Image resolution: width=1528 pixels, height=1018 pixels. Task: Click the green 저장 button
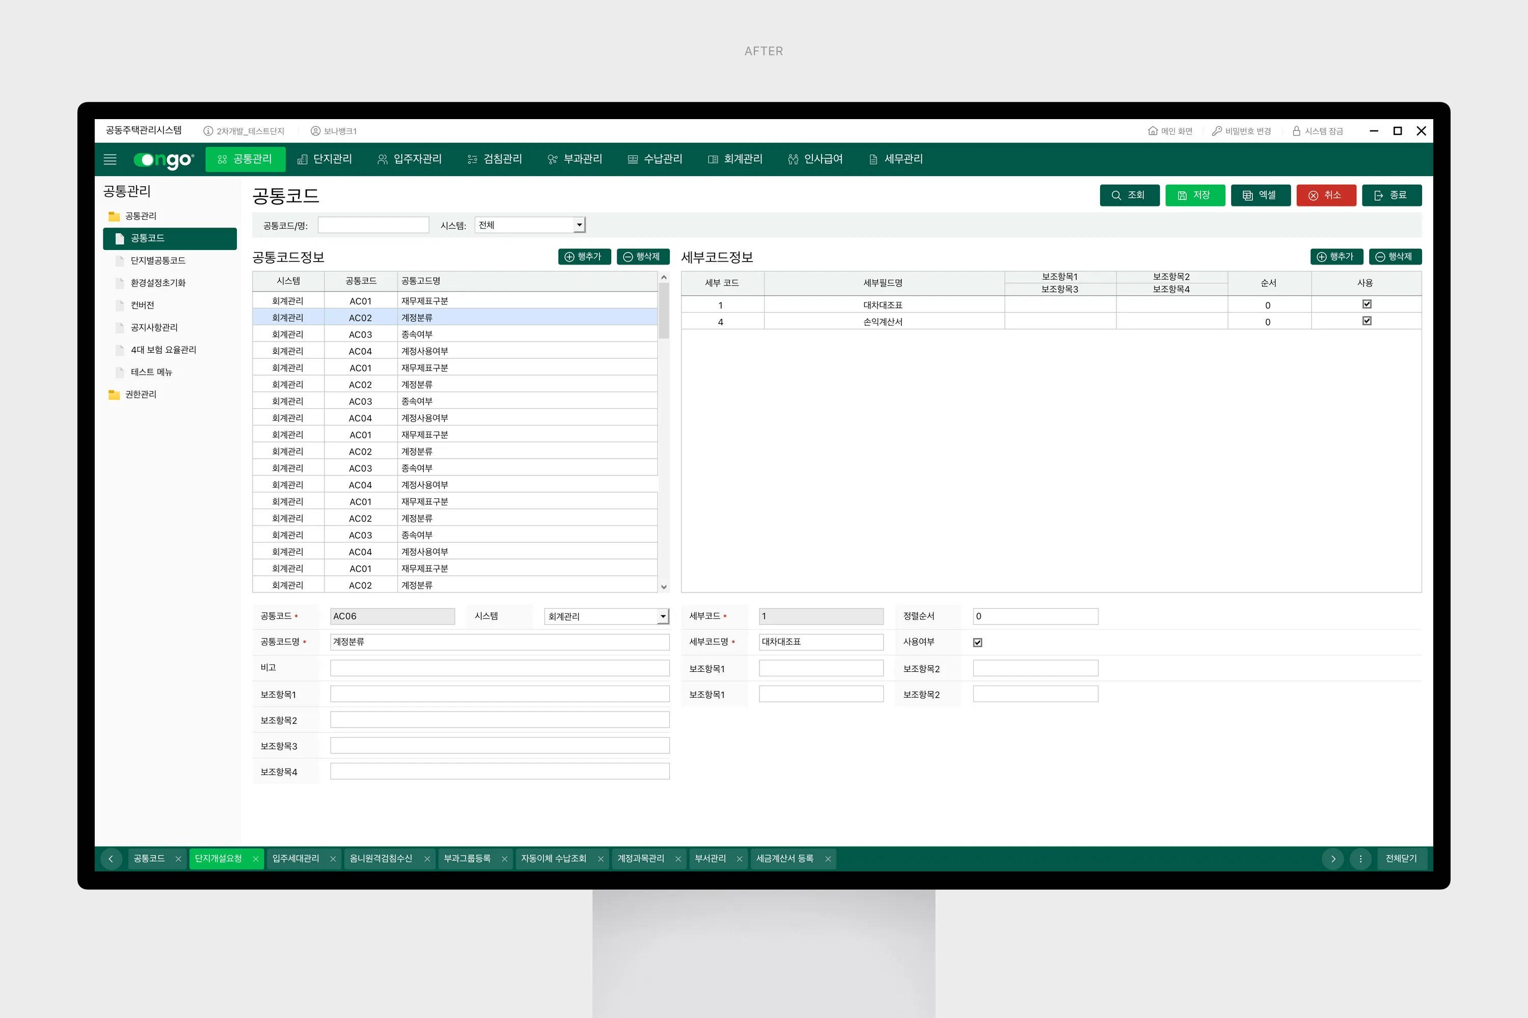point(1195,195)
